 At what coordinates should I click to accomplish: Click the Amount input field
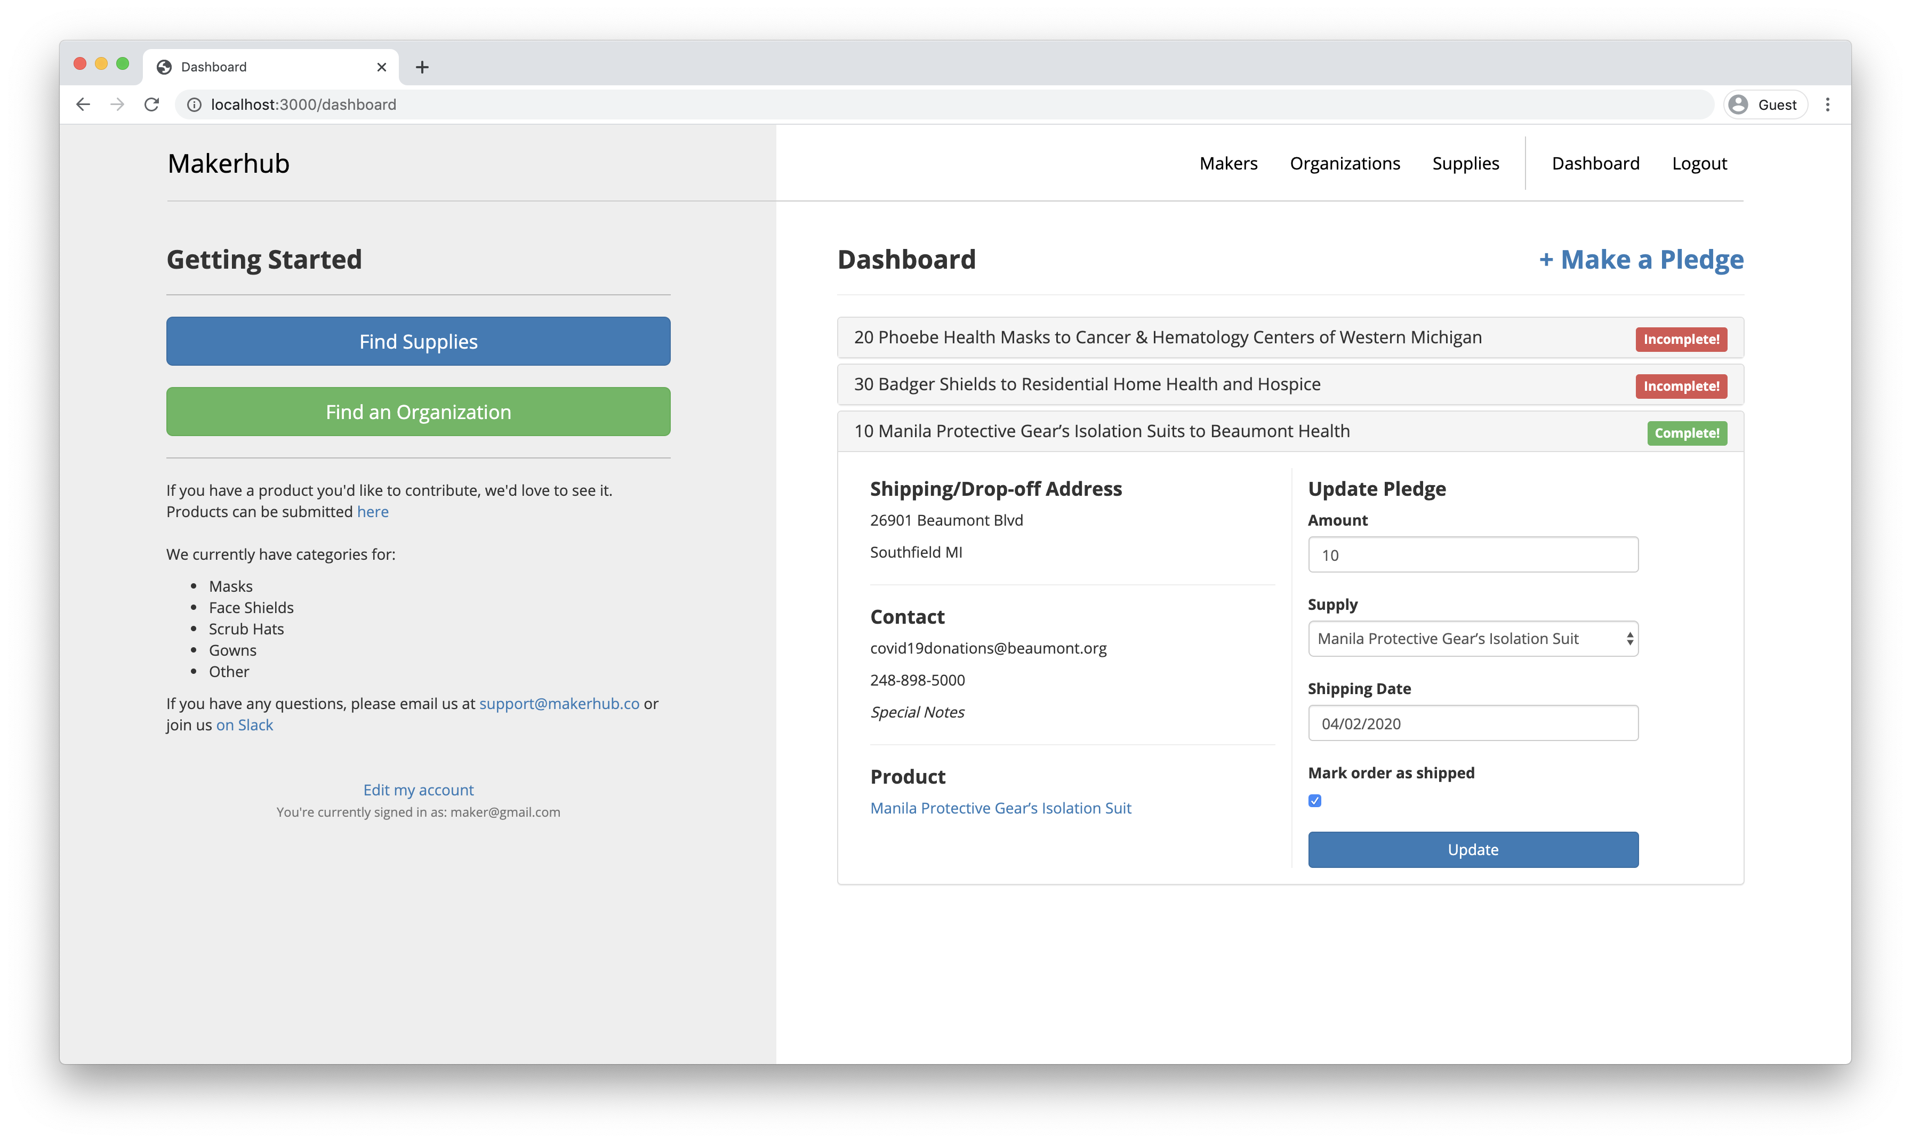tap(1472, 554)
